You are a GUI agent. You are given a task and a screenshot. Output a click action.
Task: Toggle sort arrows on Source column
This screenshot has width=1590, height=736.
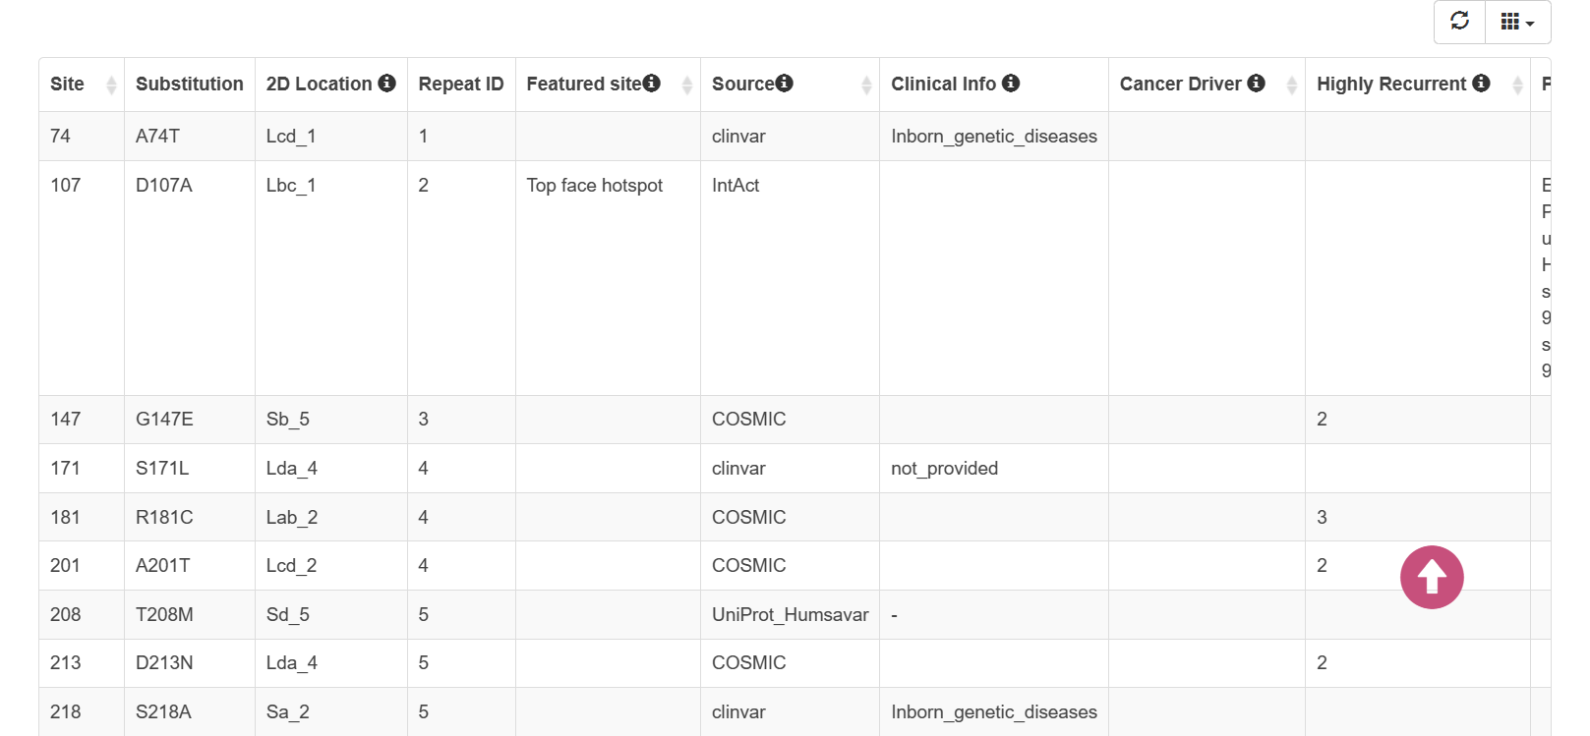(866, 85)
